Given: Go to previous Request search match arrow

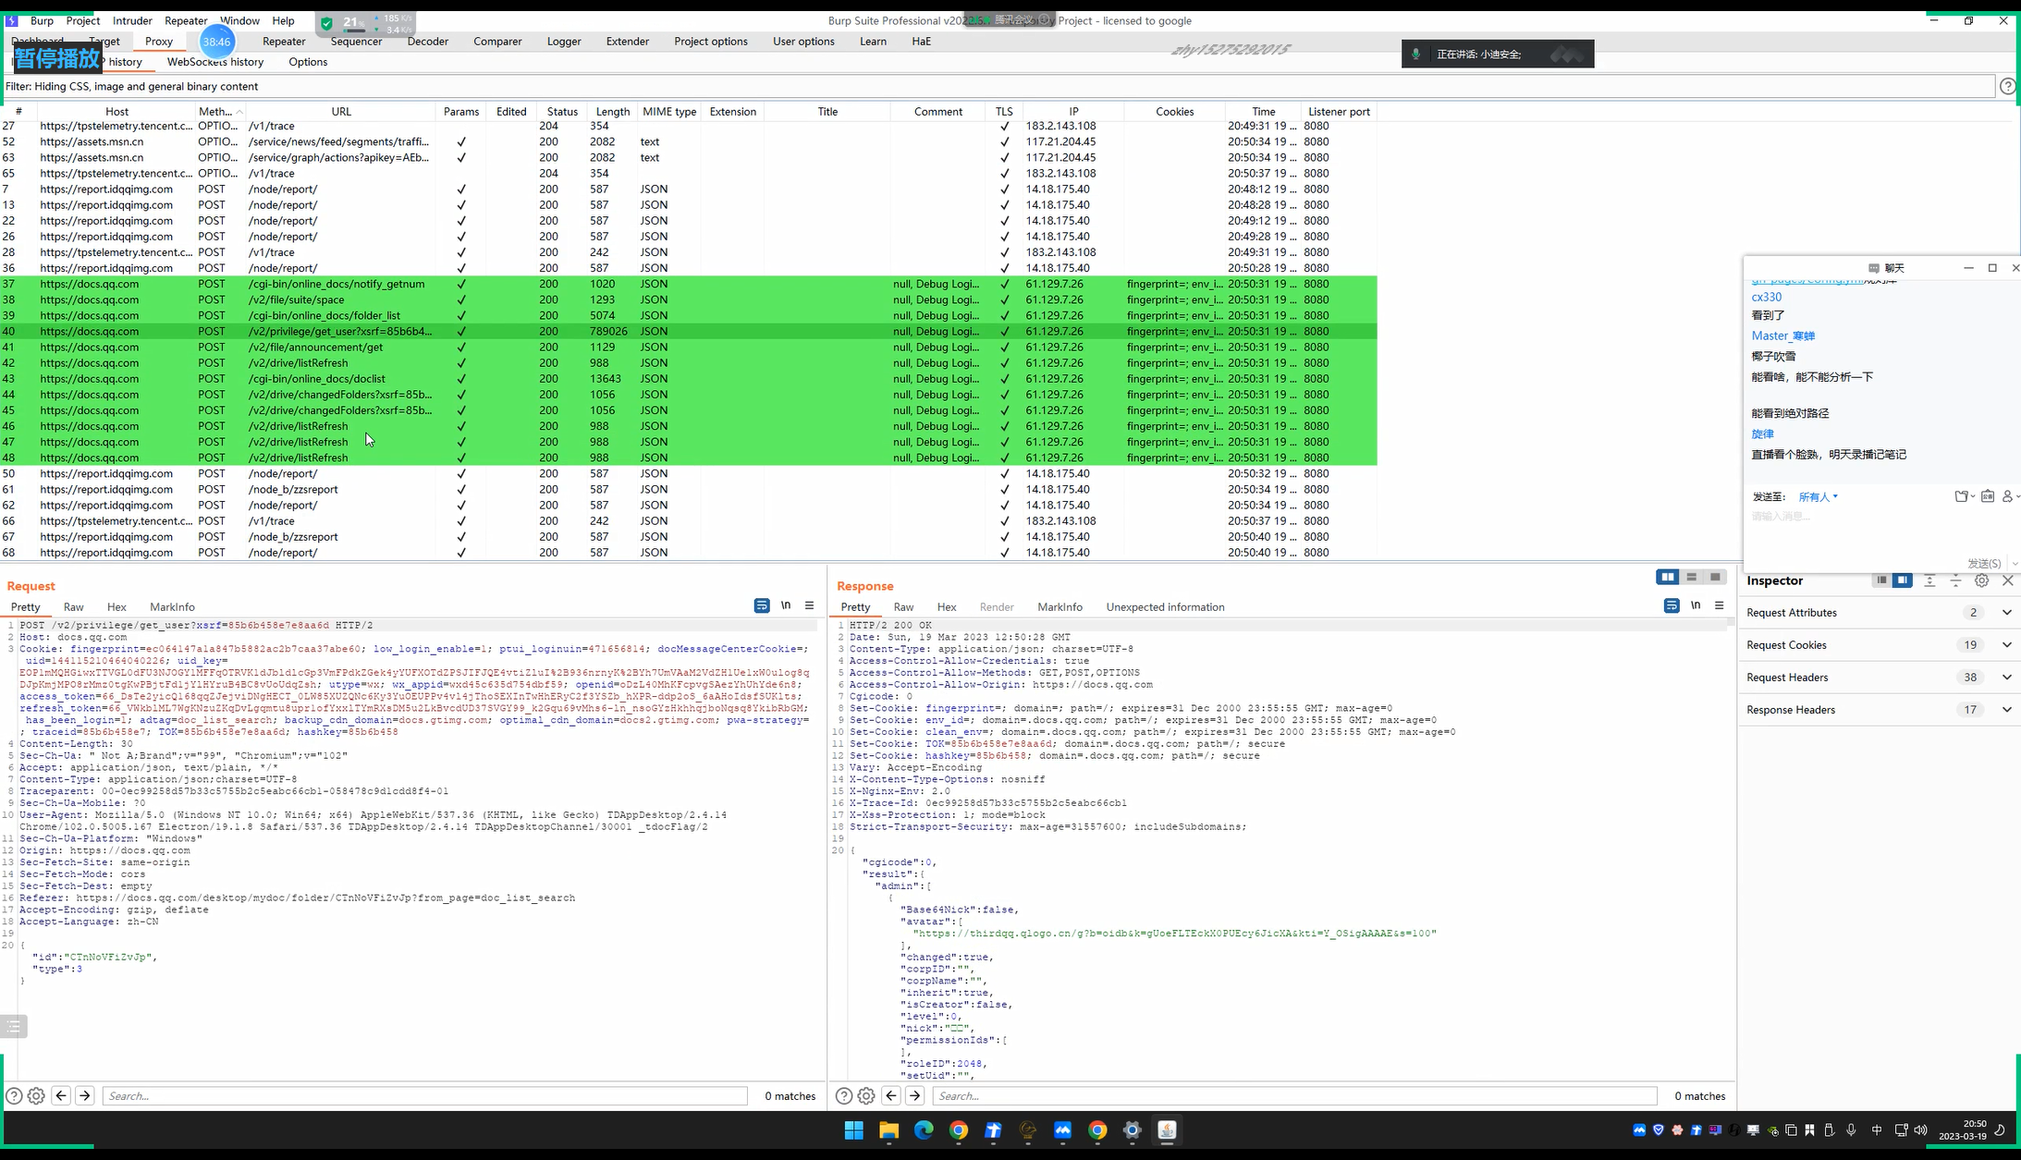Looking at the screenshot, I should click(x=61, y=1095).
